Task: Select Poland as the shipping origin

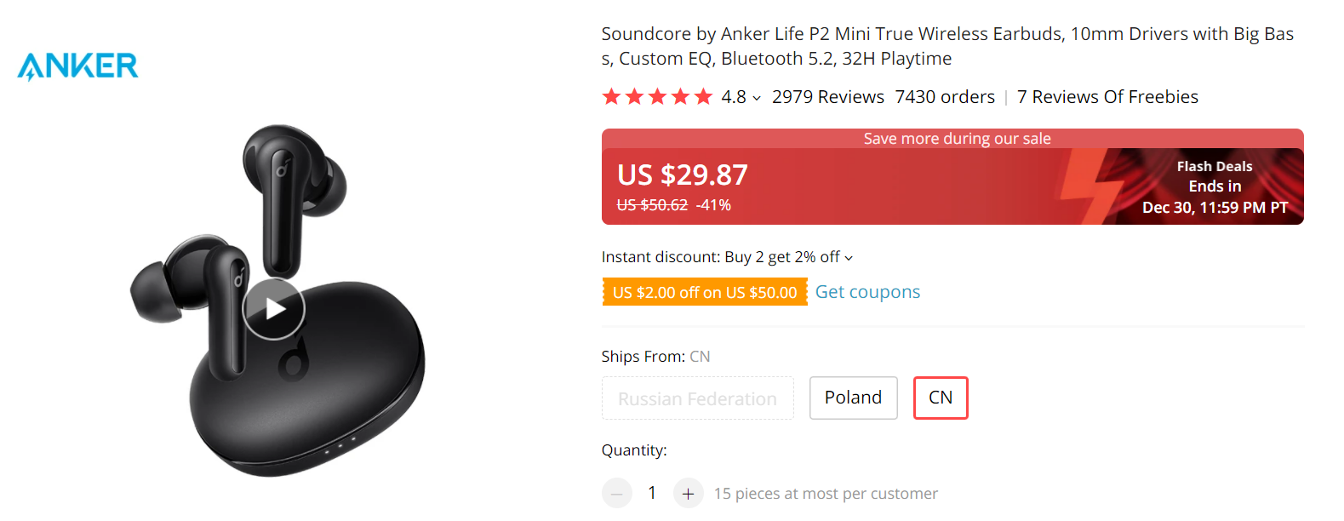Action: (x=853, y=397)
